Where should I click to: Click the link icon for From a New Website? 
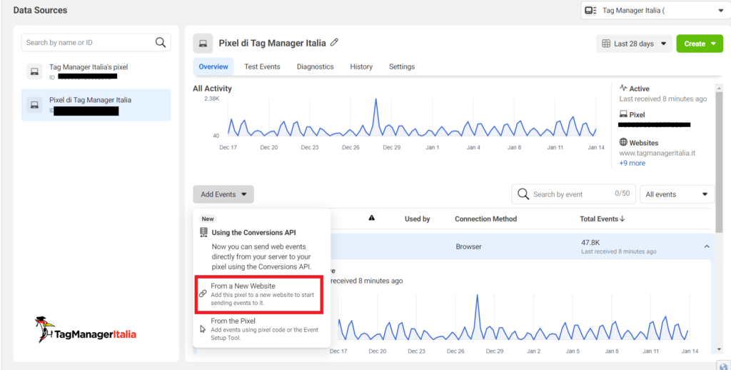(x=202, y=294)
